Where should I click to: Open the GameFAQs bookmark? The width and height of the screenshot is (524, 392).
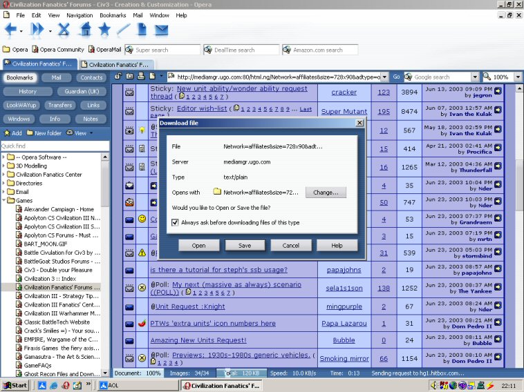38,365
